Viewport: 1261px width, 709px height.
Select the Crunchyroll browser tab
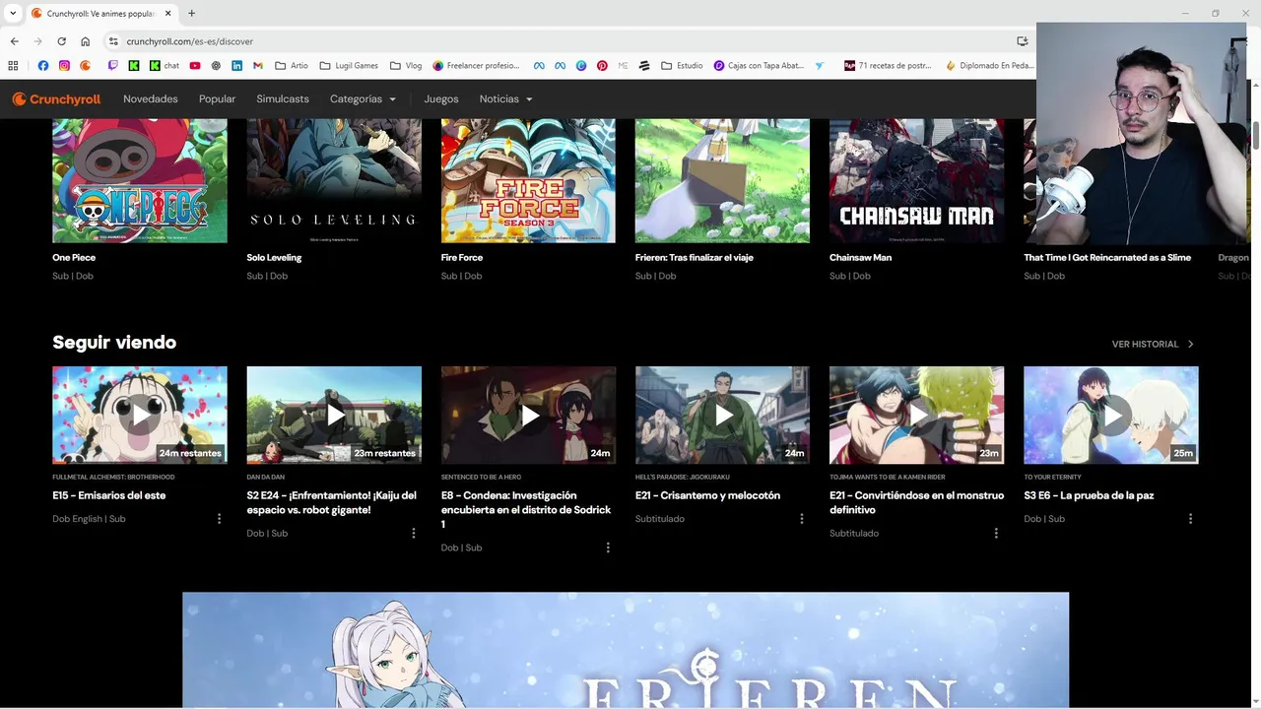tap(100, 13)
